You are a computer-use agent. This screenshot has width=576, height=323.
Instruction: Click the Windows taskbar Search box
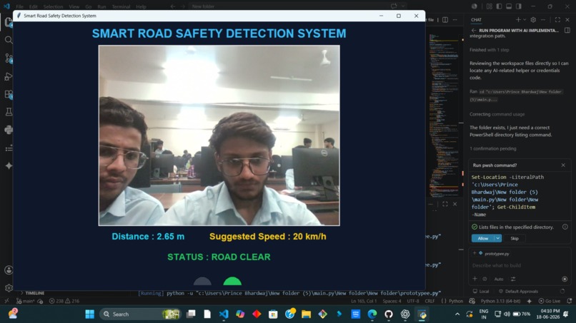pos(141,314)
